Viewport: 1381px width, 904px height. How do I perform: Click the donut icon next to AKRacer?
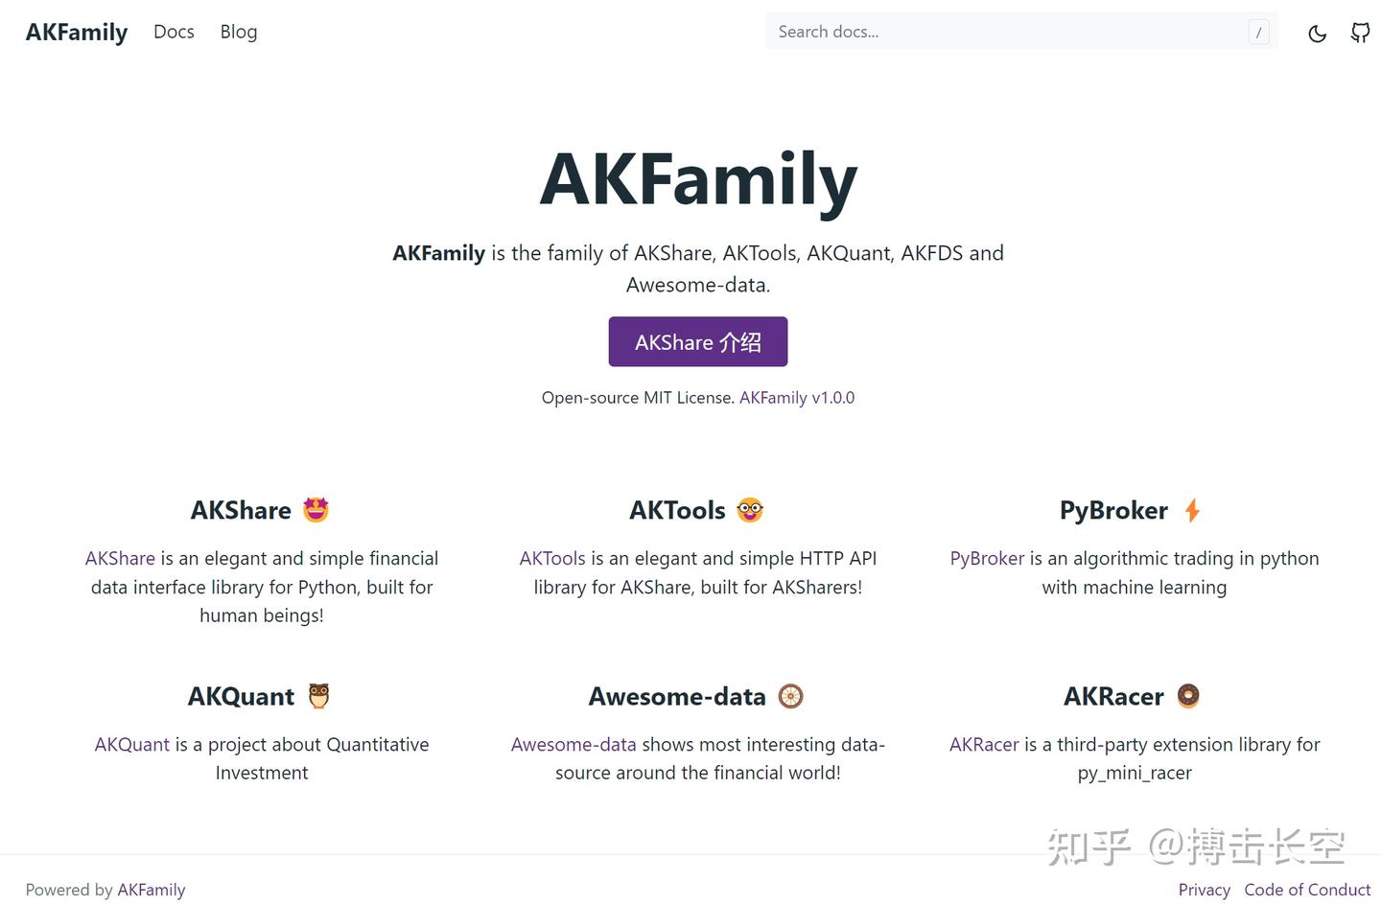coord(1188,696)
